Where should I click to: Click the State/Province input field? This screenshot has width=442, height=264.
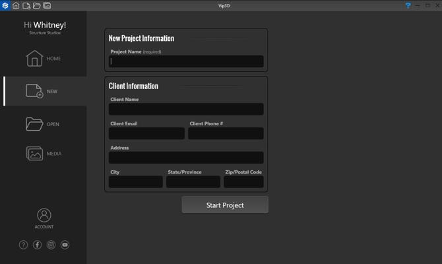(193, 182)
